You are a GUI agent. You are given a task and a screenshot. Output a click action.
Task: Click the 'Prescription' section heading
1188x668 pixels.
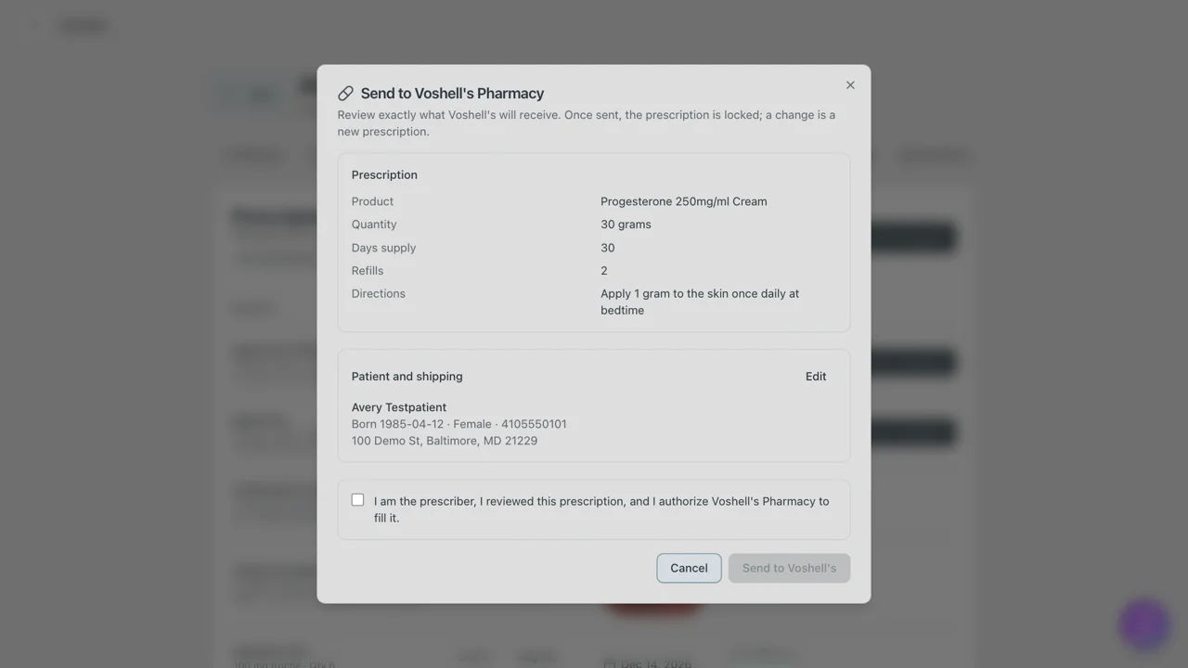(384, 175)
